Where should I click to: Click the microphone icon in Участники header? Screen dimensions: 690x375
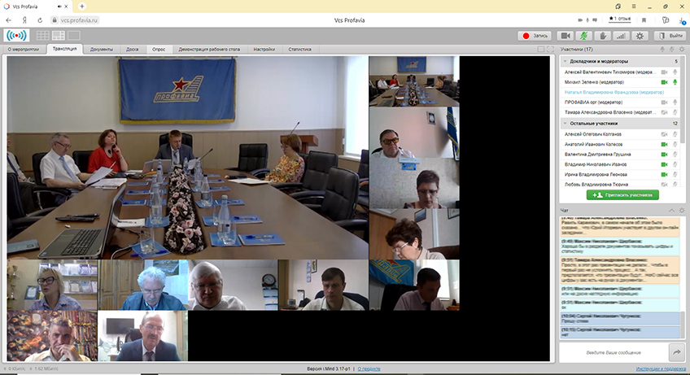pyautogui.click(x=662, y=50)
